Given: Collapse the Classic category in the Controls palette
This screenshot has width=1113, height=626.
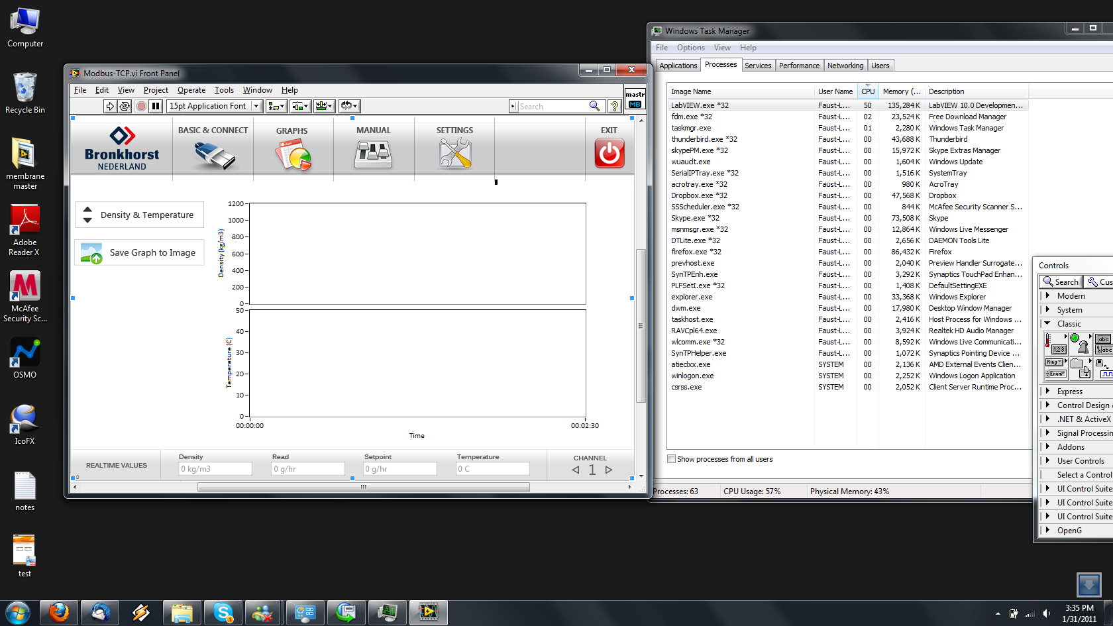Looking at the screenshot, I should coord(1047,323).
